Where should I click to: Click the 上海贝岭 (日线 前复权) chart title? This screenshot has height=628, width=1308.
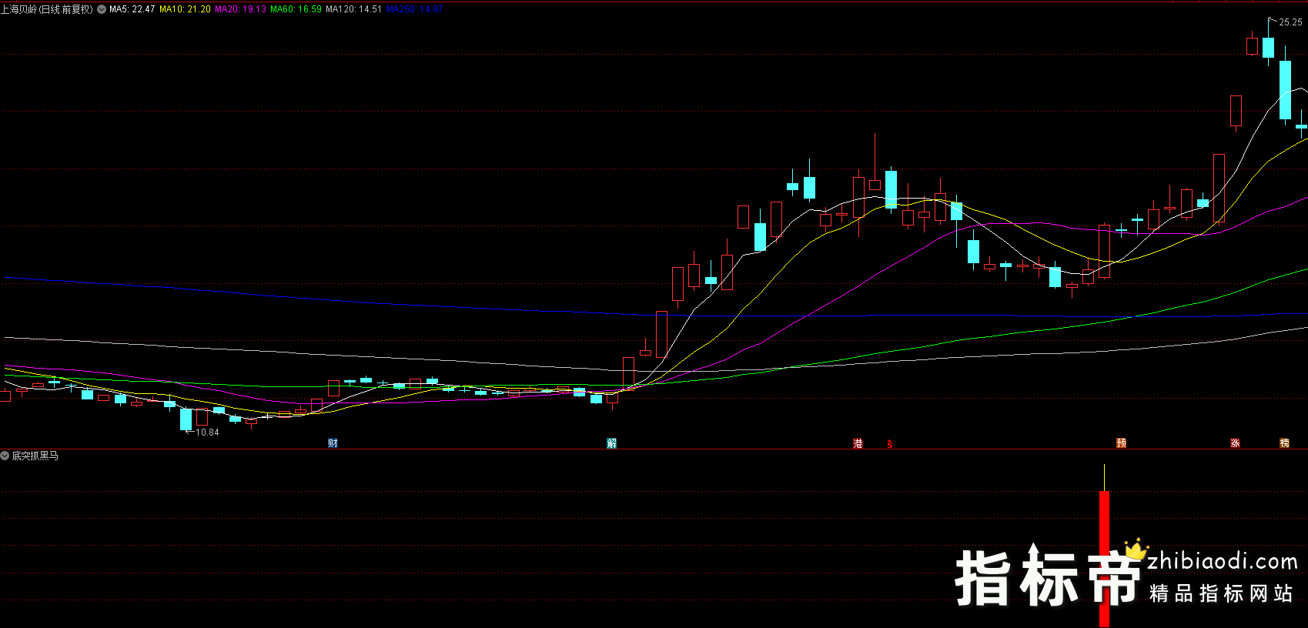point(47,9)
